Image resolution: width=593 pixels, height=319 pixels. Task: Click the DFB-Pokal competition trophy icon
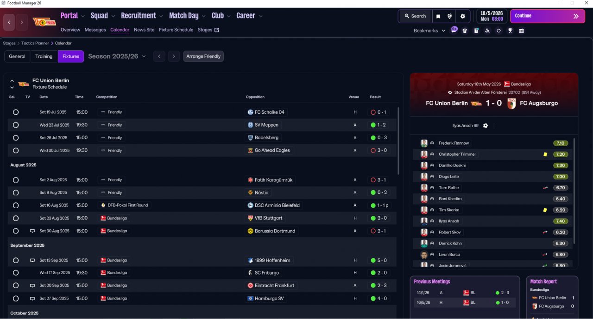tap(103, 205)
